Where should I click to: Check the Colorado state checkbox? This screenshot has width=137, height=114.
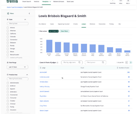click(8, 37)
